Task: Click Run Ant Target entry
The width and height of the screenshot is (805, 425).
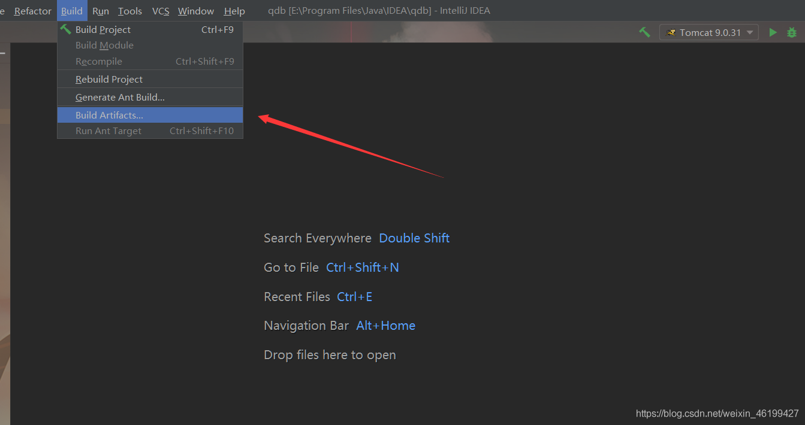Action: tap(150, 130)
